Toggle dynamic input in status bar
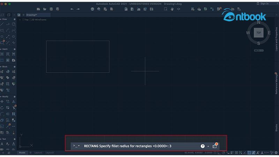 click(x=228, y=152)
